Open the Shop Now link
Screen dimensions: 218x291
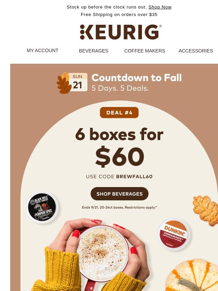pyautogui.click(x=160, y=7)
